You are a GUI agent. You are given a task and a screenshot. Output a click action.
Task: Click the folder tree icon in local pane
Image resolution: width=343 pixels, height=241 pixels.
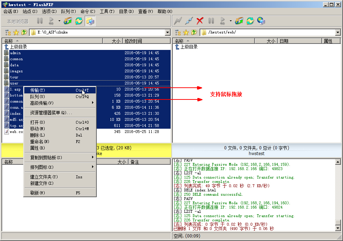click(8, 32)
